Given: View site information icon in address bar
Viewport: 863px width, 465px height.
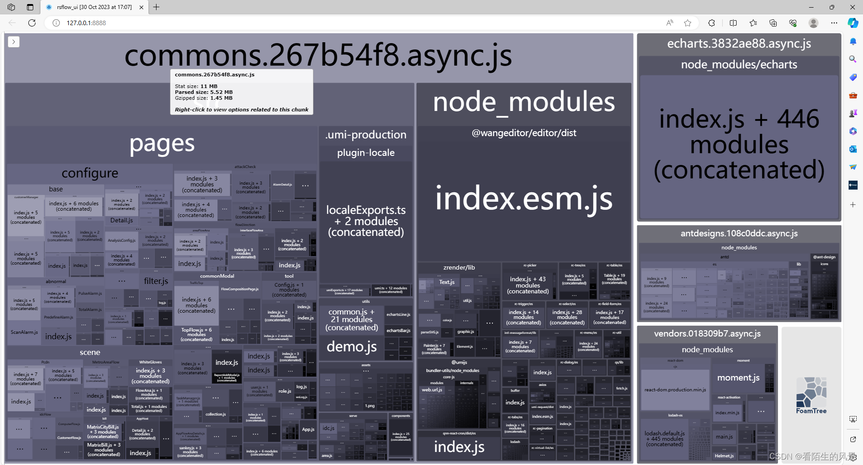Looking at the screenshot, I should click(56, 23).
